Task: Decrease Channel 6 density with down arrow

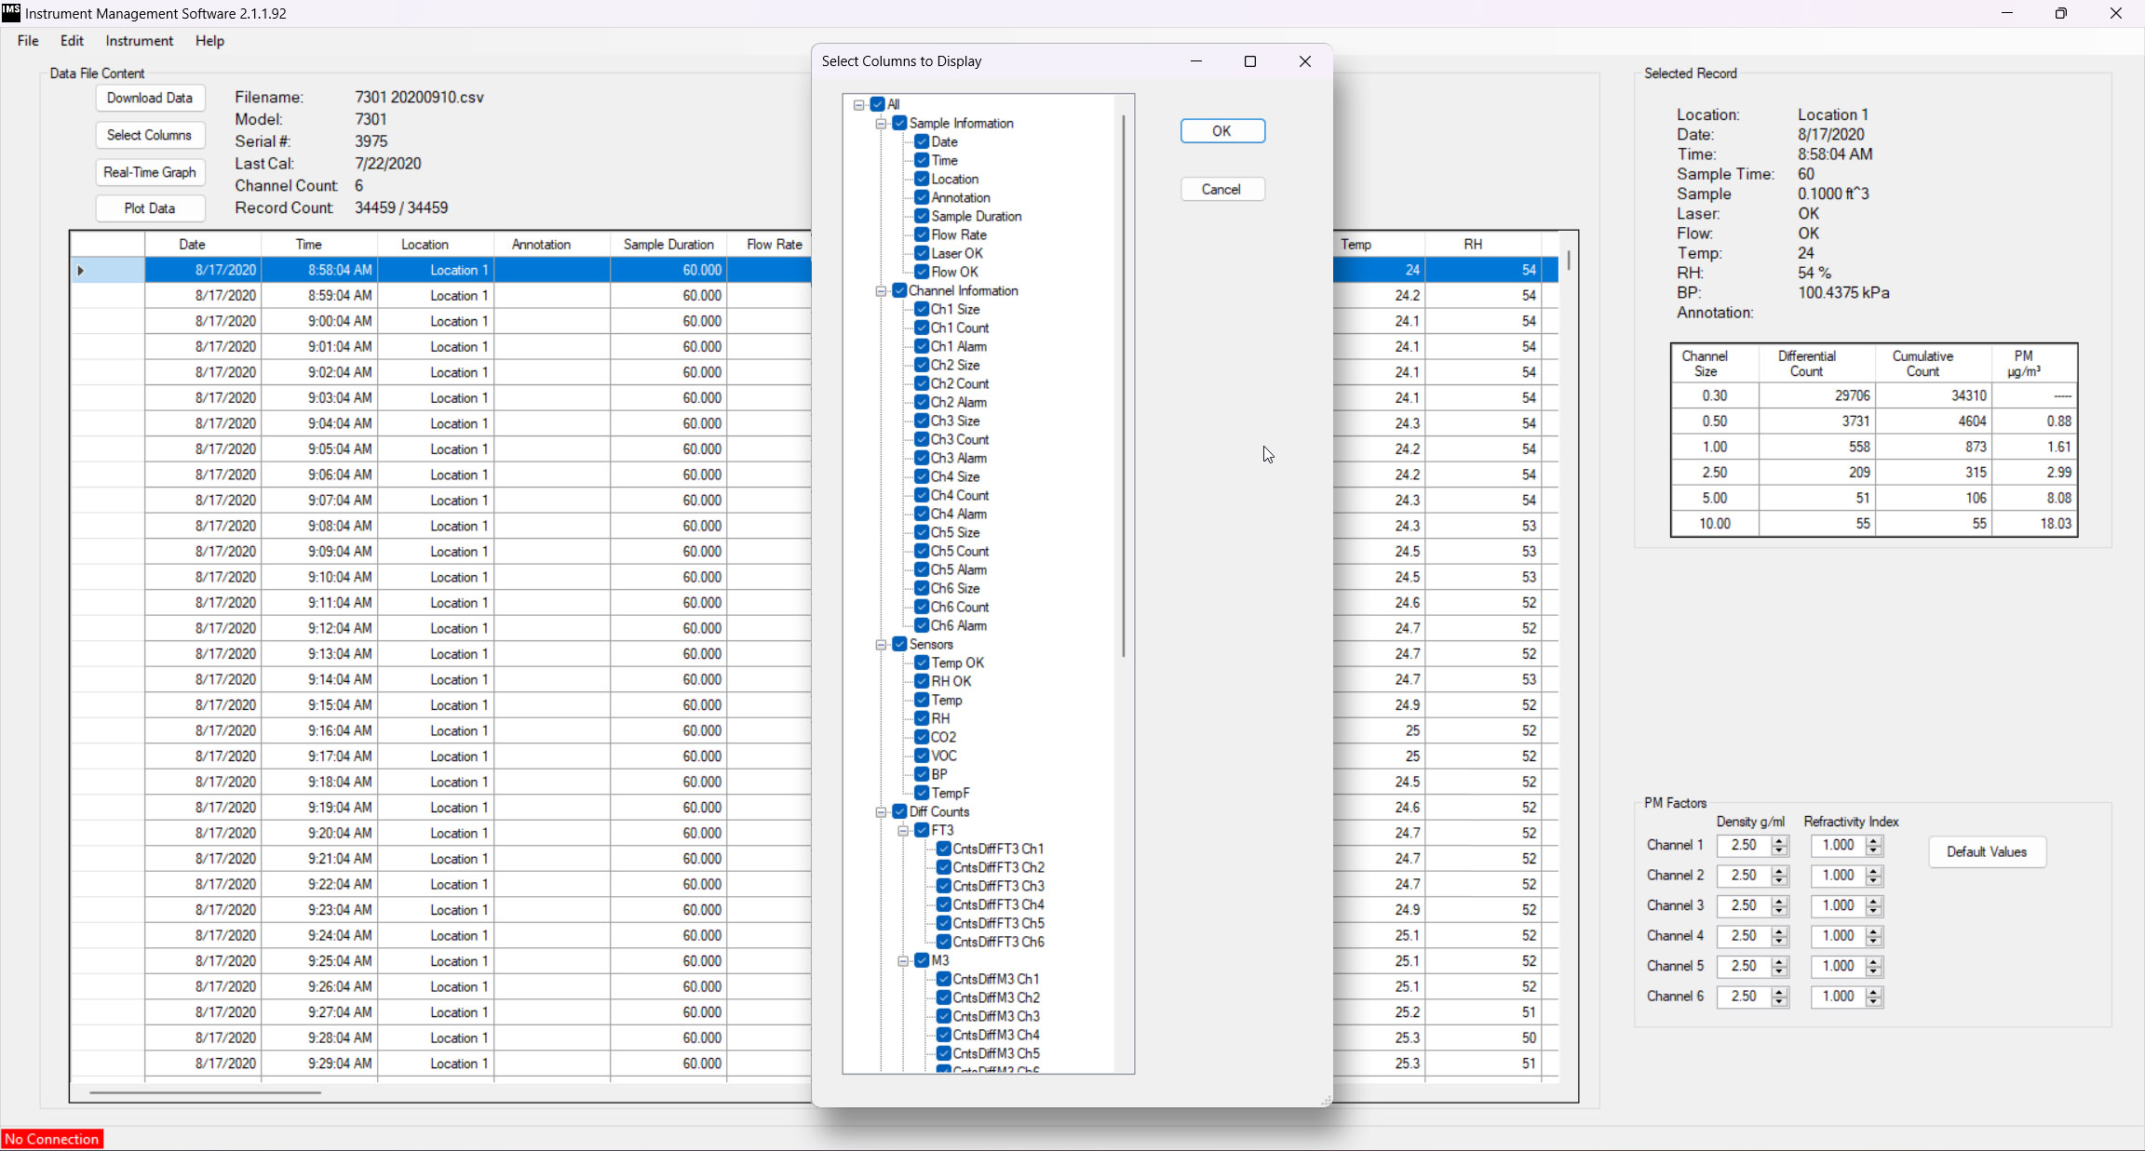Action: 1780,1001
